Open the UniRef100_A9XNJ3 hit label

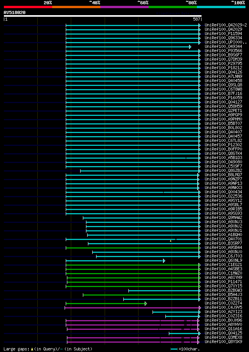(x=223, y=222)
